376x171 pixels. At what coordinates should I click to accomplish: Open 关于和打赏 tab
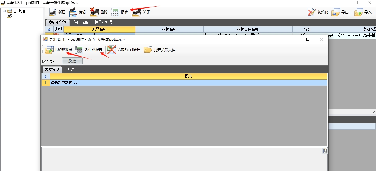click(x=103, y=22)
